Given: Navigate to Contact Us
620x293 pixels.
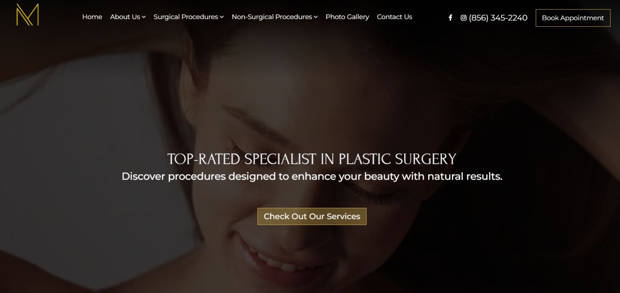Looking at the screenshot, I should 394,17.
